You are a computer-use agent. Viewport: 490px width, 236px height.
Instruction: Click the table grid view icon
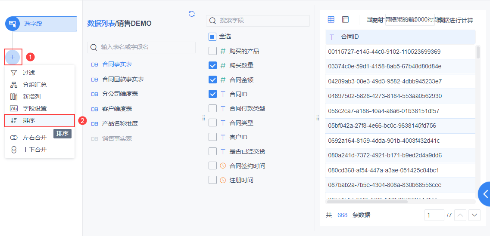(x=331, y=20)
